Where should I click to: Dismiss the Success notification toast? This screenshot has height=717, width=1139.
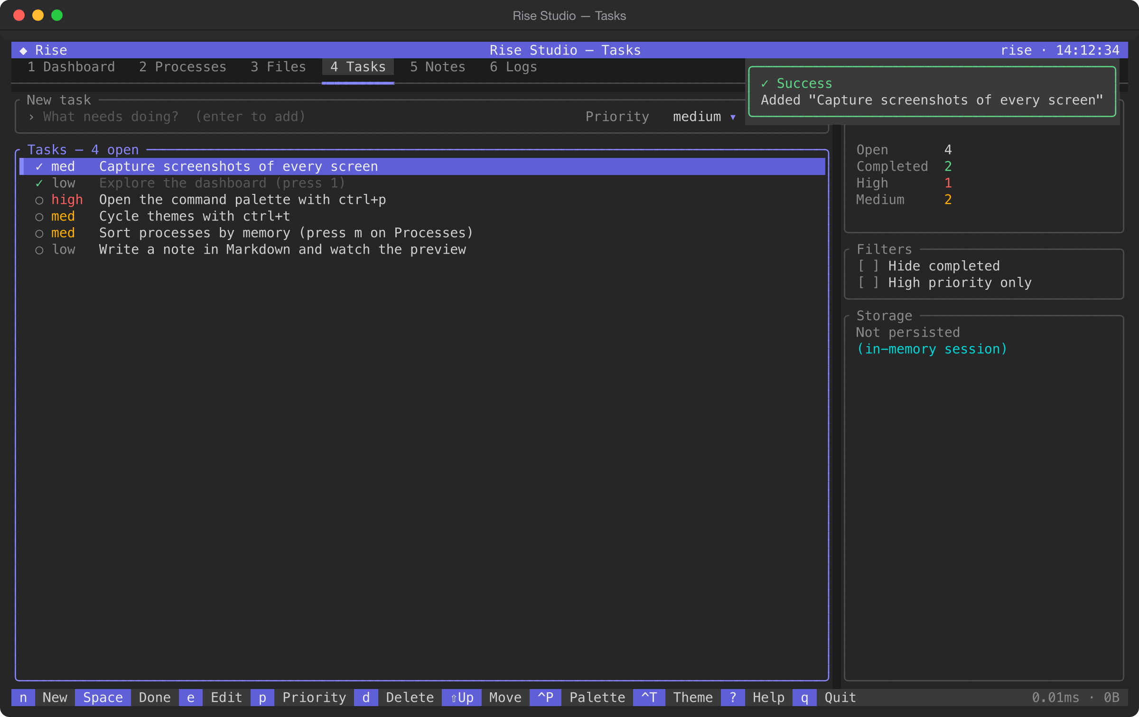pyautogui.click(x=932, y=92)
